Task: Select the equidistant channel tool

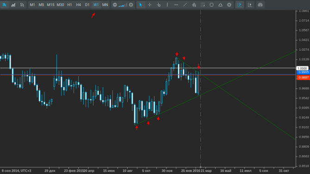Action: pyautogui.click(x=203, y=5)
